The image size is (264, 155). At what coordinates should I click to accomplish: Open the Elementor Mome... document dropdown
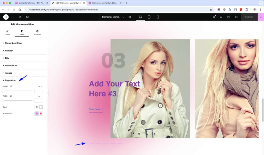click(113, 17)
